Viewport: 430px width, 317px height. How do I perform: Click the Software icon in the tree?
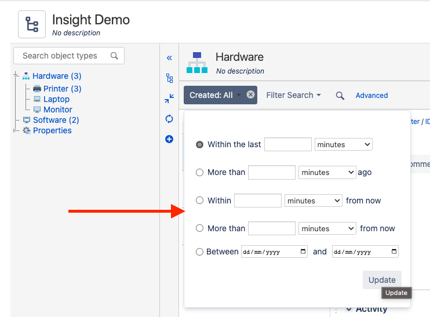[27, 120]
